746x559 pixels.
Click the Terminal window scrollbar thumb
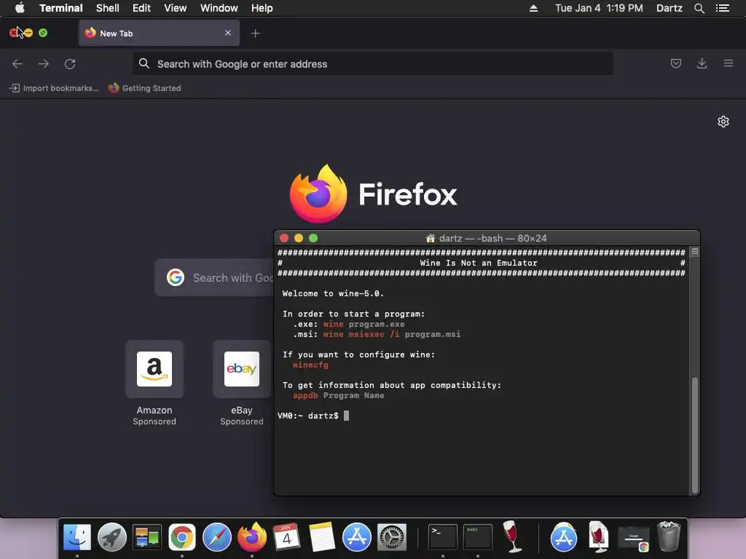coord(694,435)
